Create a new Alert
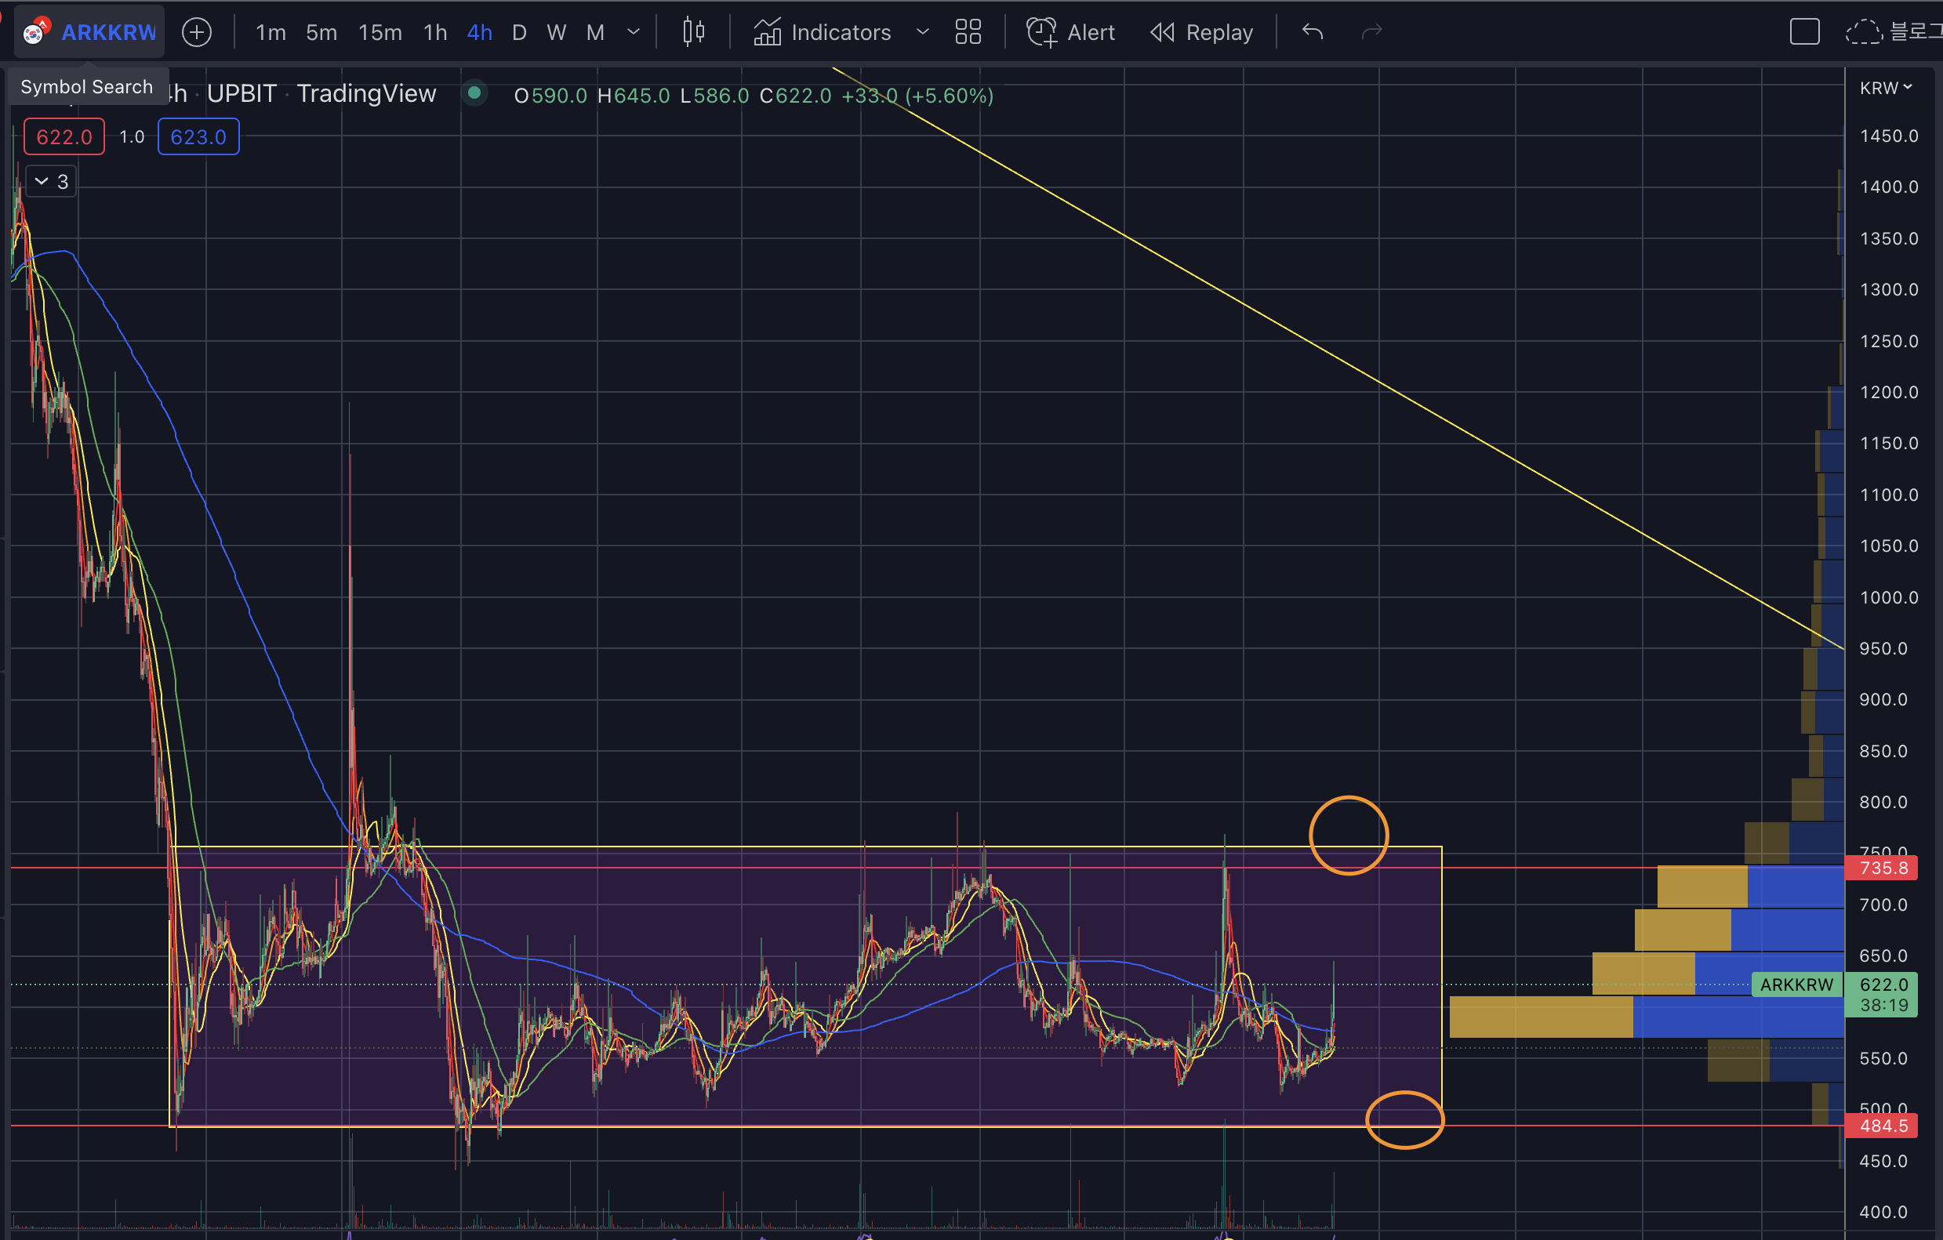The width and height of the screenshot is (1943, 1240). (1071, 32)
